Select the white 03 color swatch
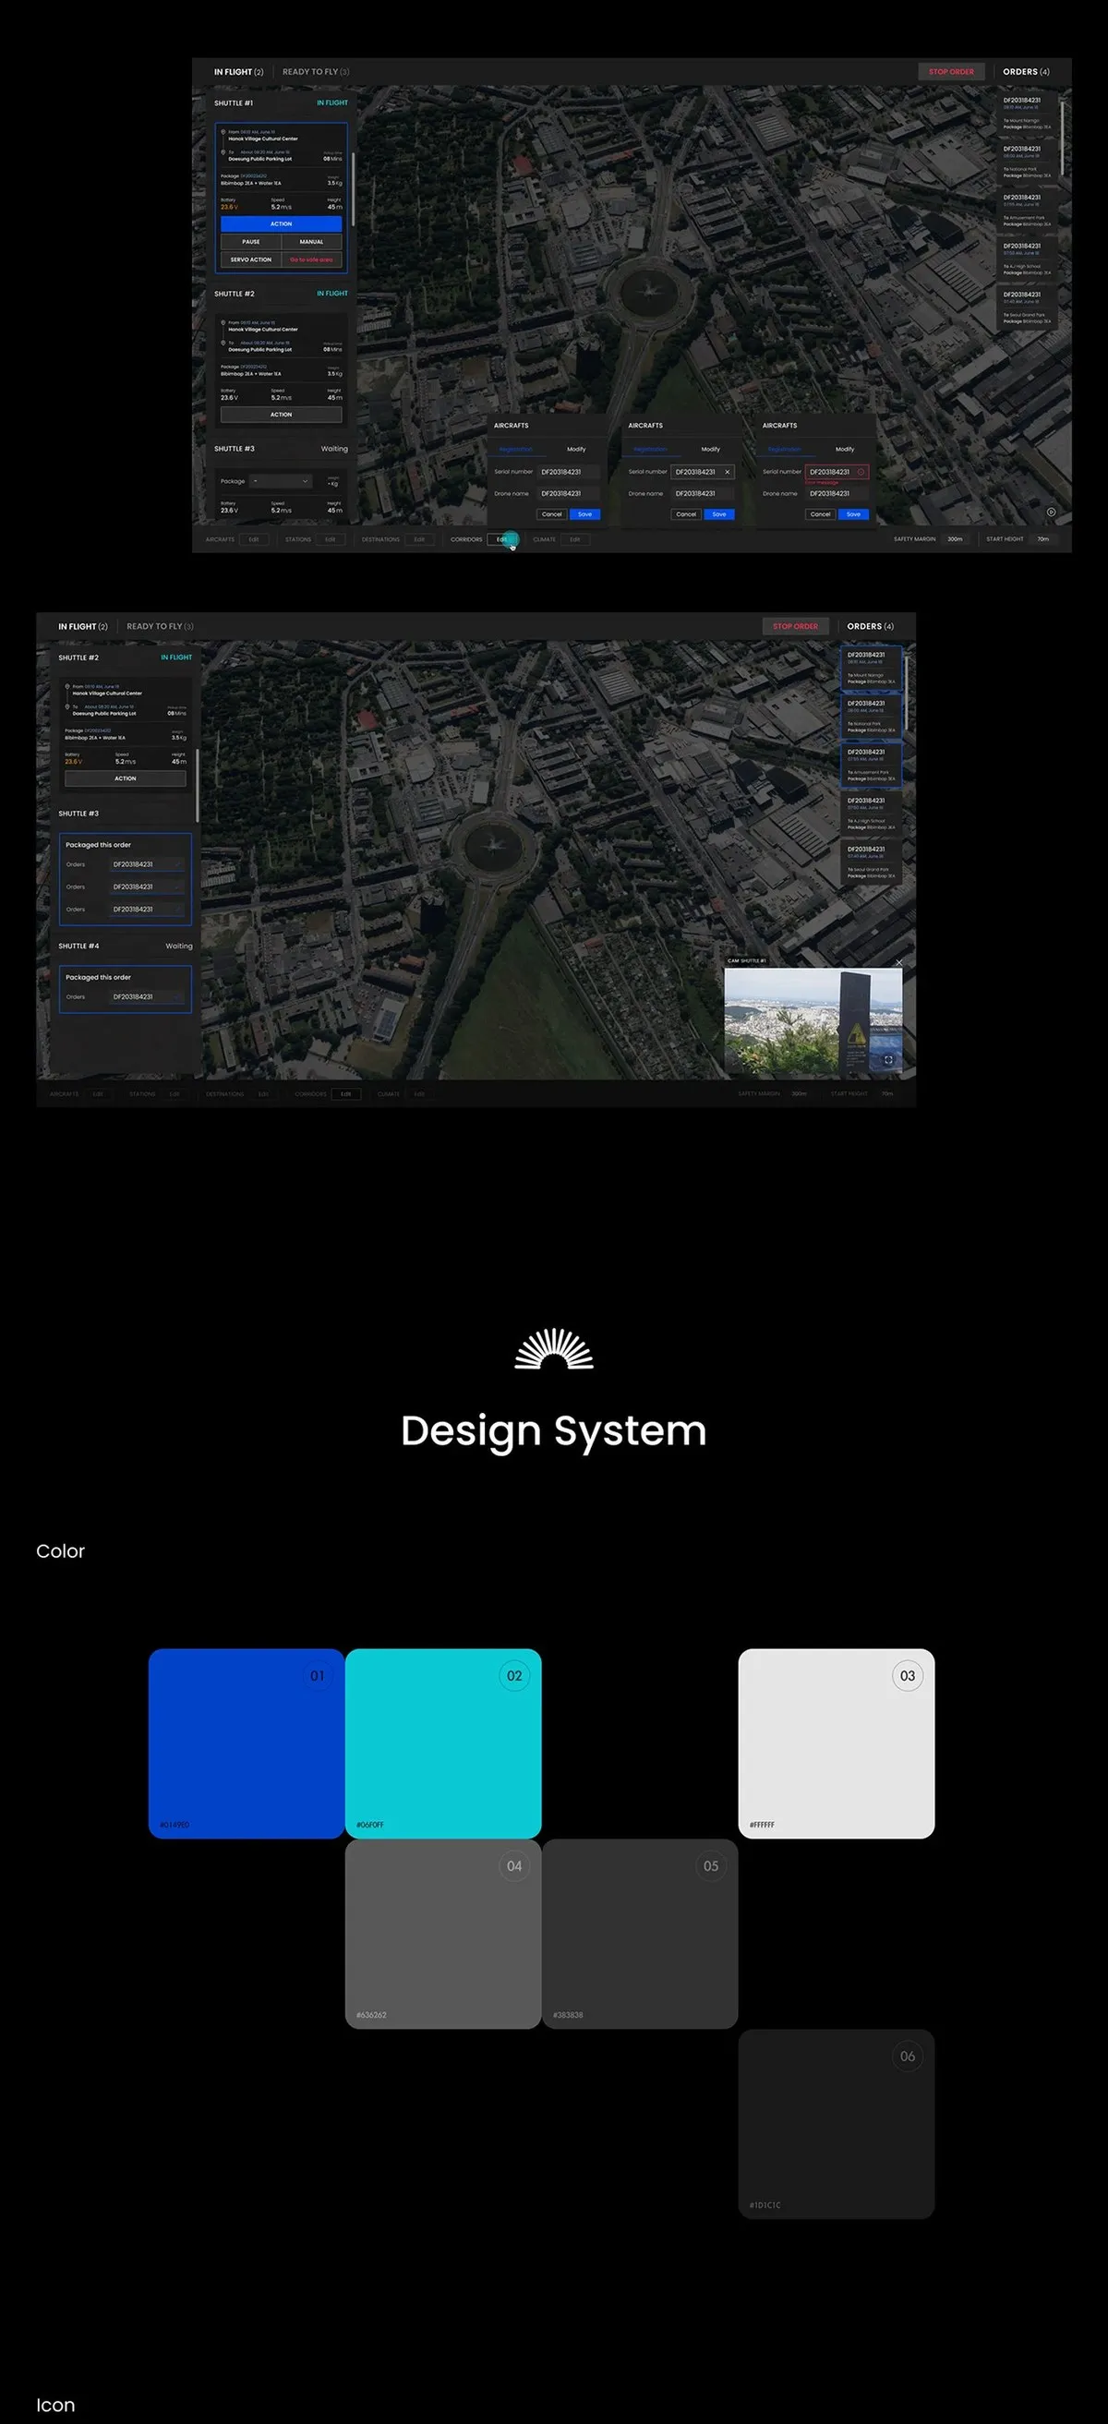 click(837, 1743)
